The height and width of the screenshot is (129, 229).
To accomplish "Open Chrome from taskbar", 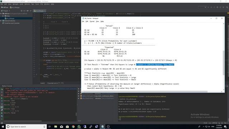I will (73, 126).
